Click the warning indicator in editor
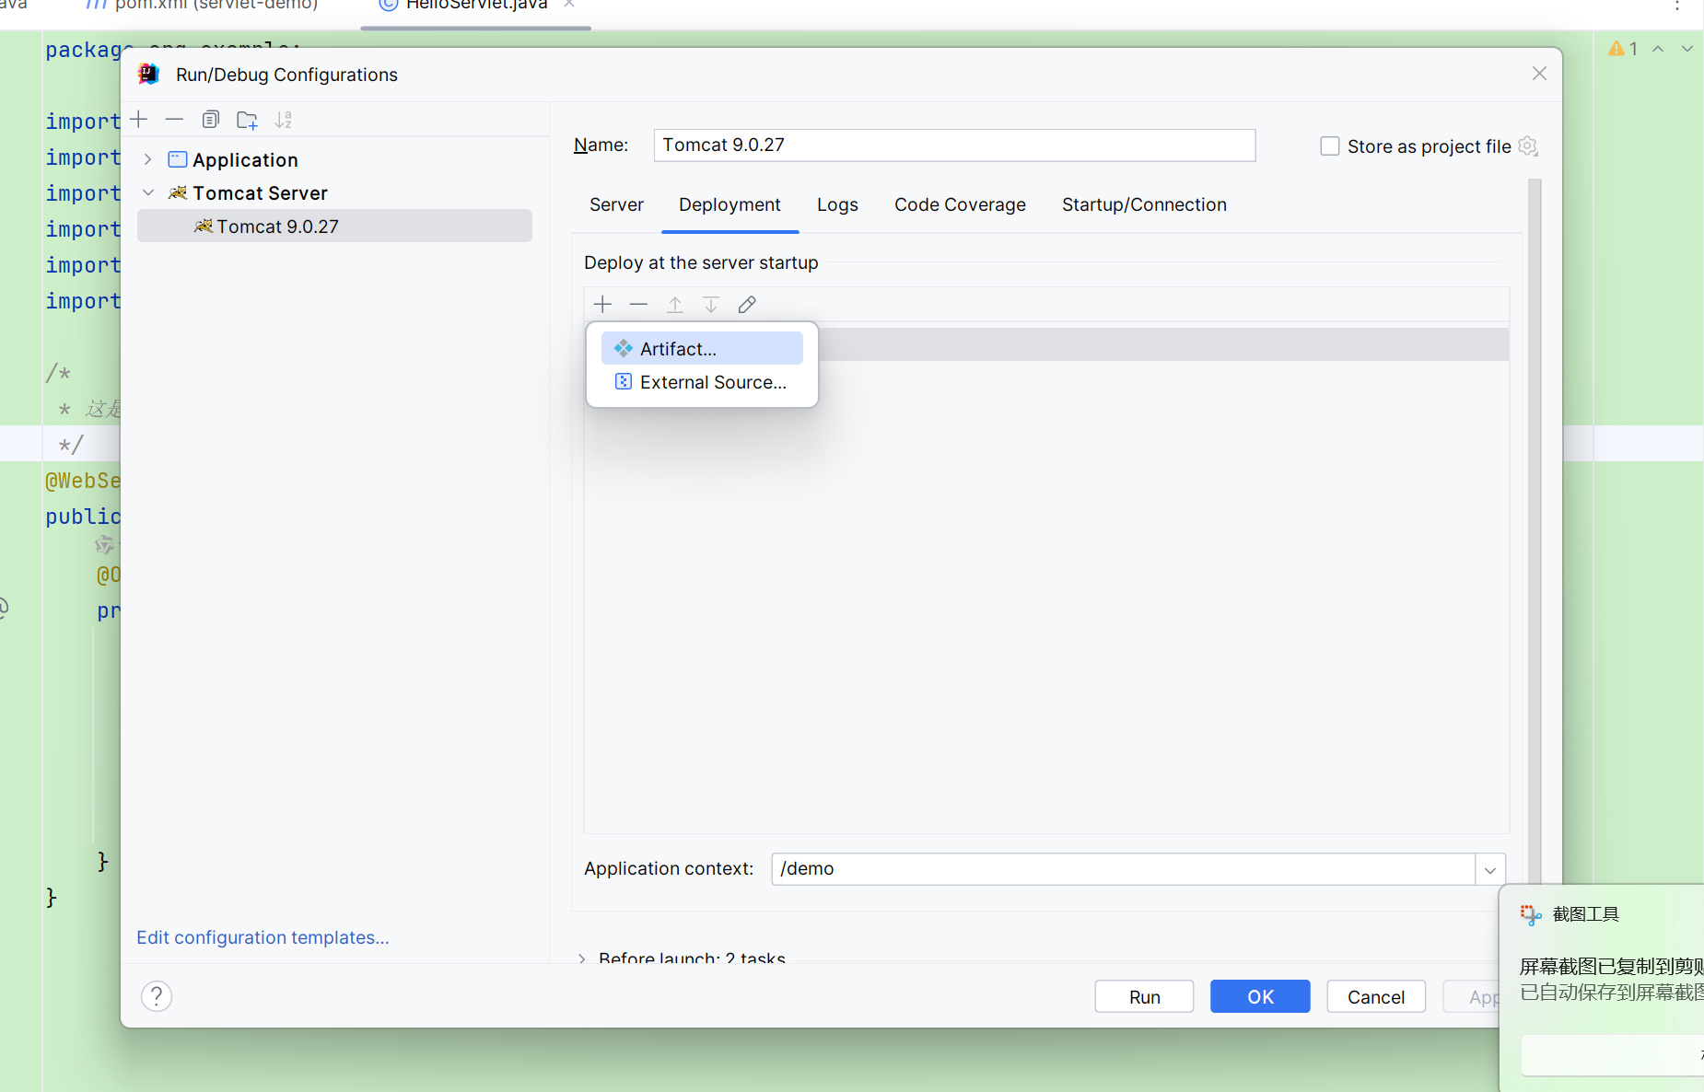Image resolution: width=1704 pixels, height=1092 pixels. pos(1623,49)
